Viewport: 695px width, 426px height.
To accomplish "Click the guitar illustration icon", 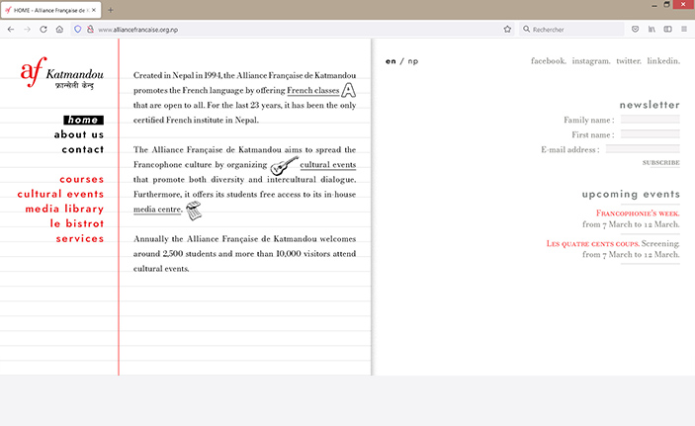I will [x=284, y=166].
